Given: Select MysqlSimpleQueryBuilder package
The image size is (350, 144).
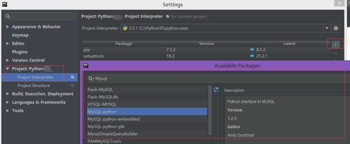Looking at the screenshot, I should tap(147, 134).
